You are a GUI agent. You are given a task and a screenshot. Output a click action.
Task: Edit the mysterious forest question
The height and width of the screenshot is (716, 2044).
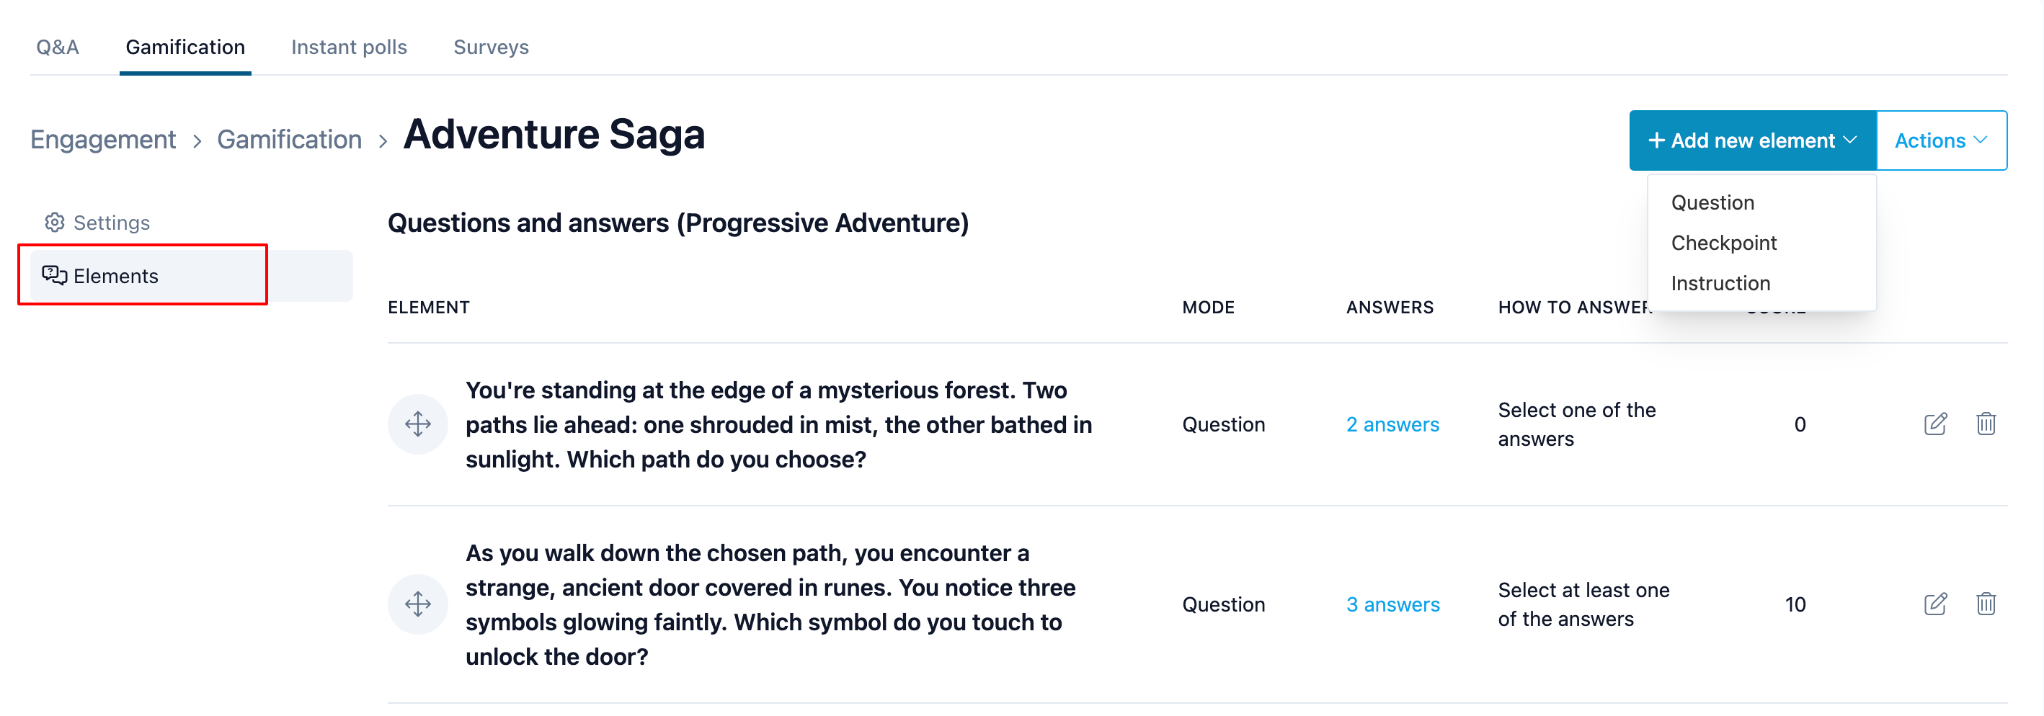click(x=1935, y=424)
